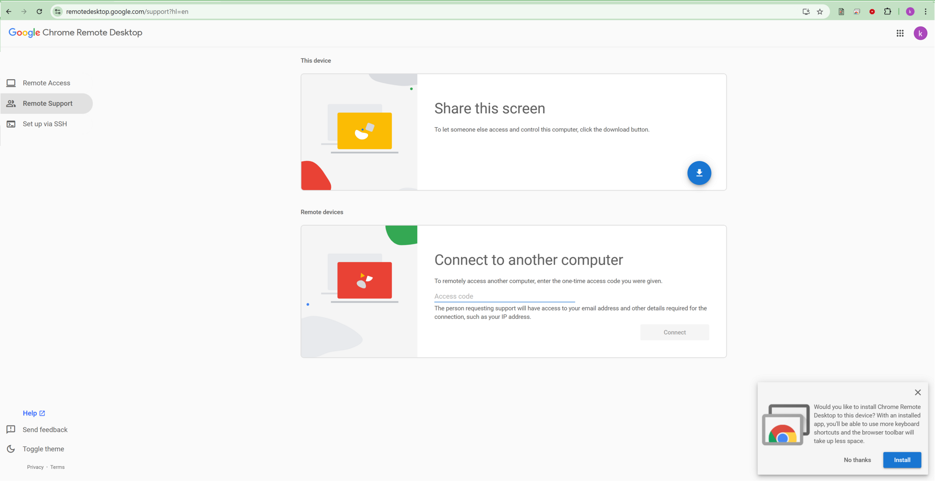Click the install app icon in the address bar
Image resolution: width=935 pixels, height=481 pixels.
click(806, 12)
